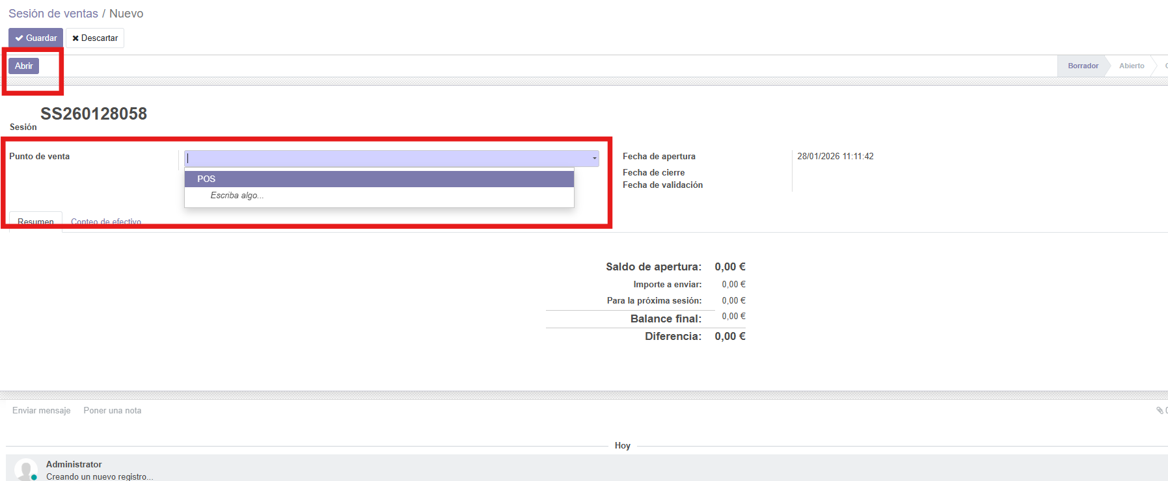Click the session name SS260128058
The width and height of the screenshot is (1168, 481).
click(x=94, y=114)
